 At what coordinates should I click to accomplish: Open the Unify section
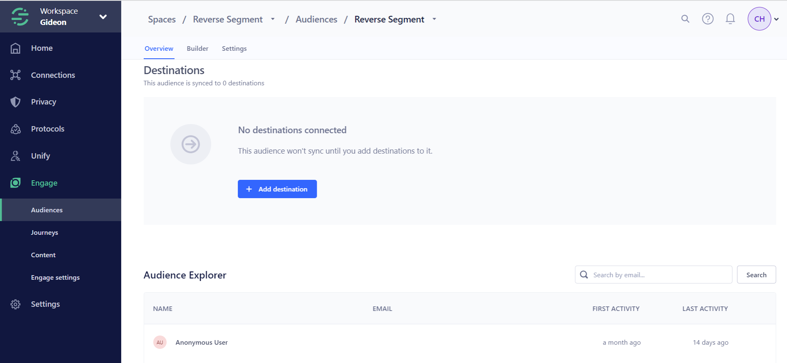[40, 156]
